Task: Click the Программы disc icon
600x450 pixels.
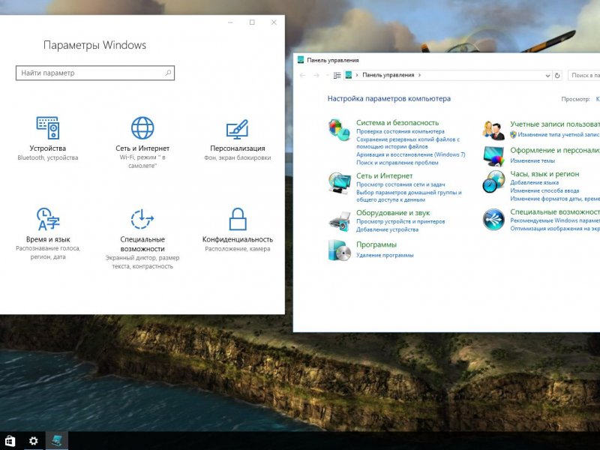Action: pyautogui.click(x=339, y=250)
